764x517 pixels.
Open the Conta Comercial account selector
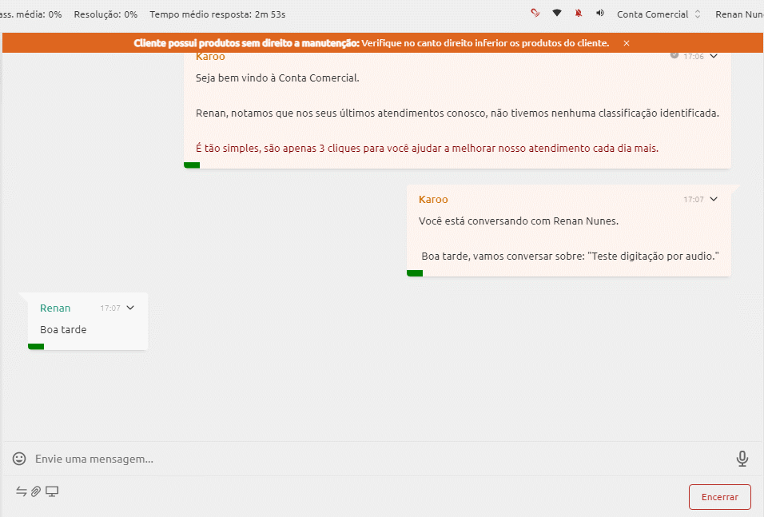(x=659, y=14)
